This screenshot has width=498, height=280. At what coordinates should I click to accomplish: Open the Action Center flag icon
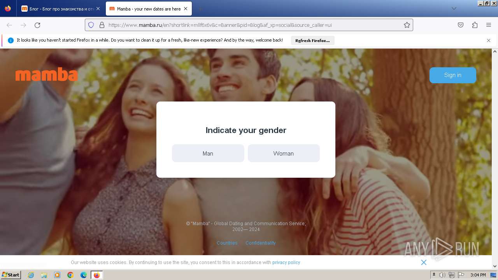tap(461, 275)
